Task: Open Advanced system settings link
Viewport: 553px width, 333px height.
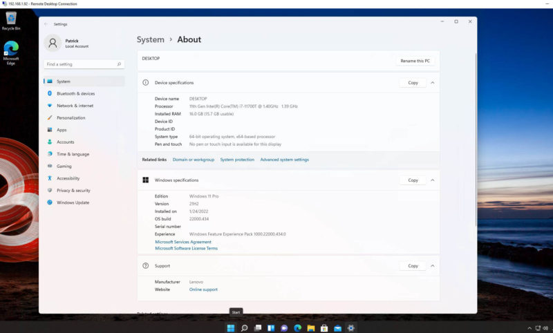Action: tap(284, 160)
